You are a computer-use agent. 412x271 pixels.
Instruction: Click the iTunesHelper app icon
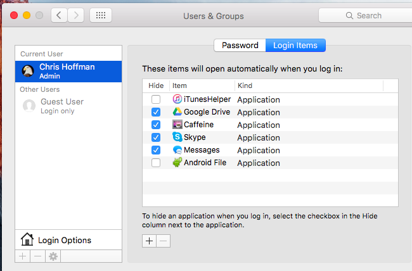point(177,99)
